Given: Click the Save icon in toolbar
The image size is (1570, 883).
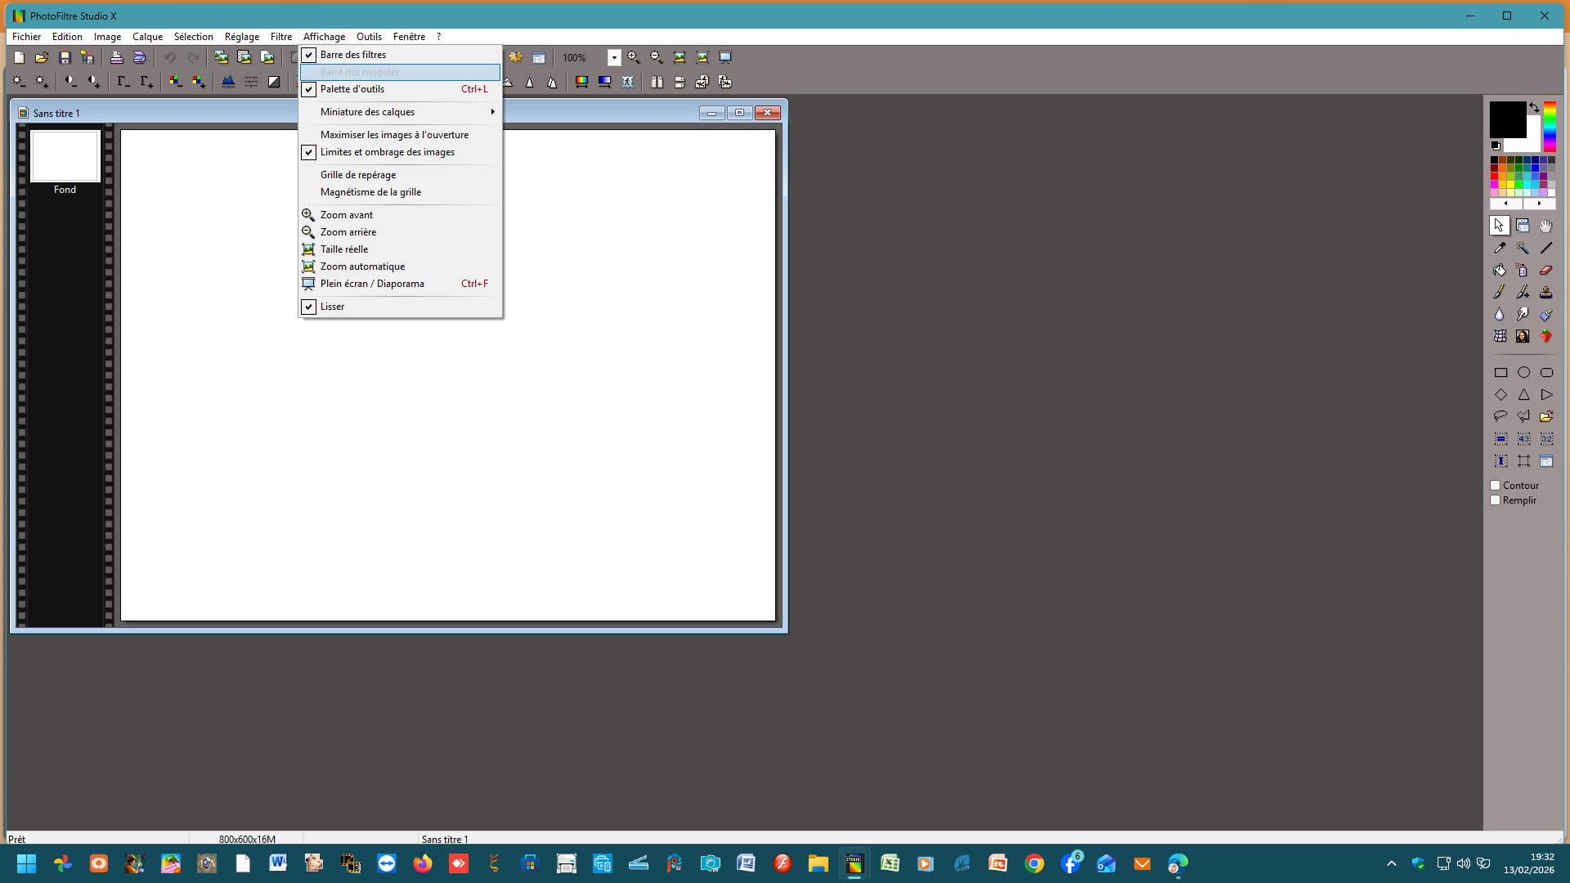Looking at the screenshot, I should [x=65, y=57].
